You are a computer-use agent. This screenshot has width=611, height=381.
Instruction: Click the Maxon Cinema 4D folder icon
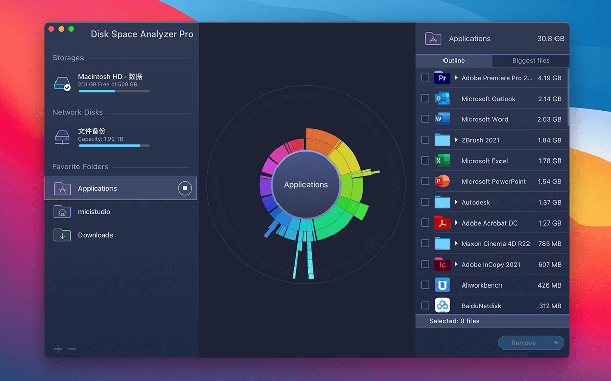(442, 244)
